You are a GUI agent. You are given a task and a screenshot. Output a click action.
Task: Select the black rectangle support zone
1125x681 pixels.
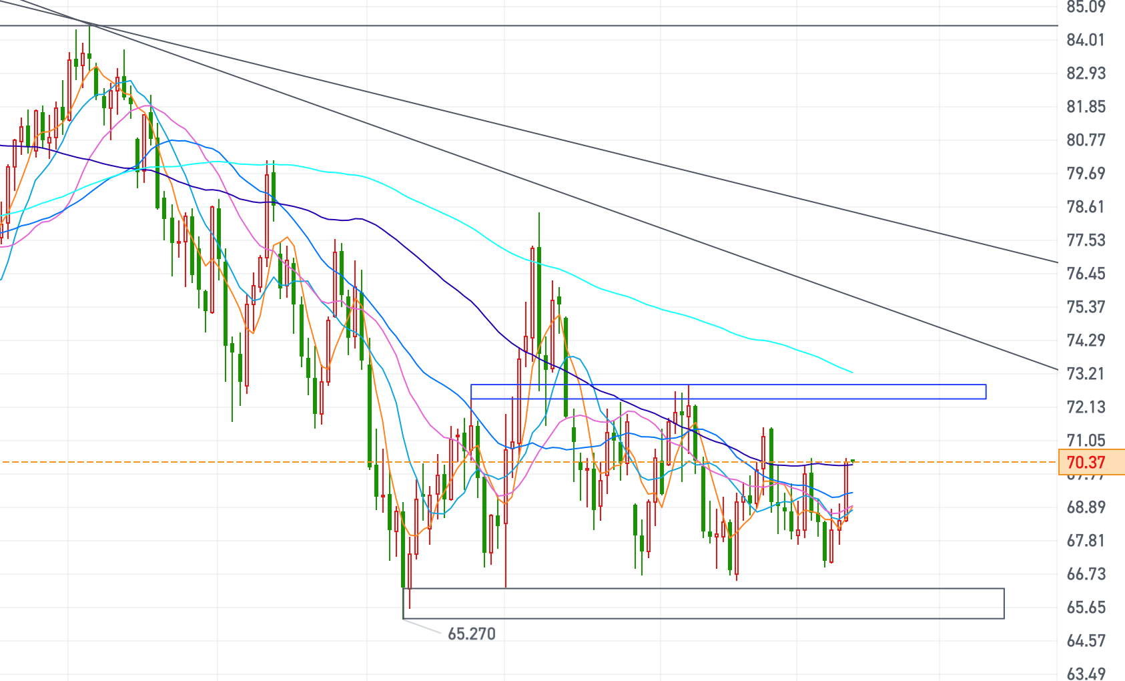[703, 604]
